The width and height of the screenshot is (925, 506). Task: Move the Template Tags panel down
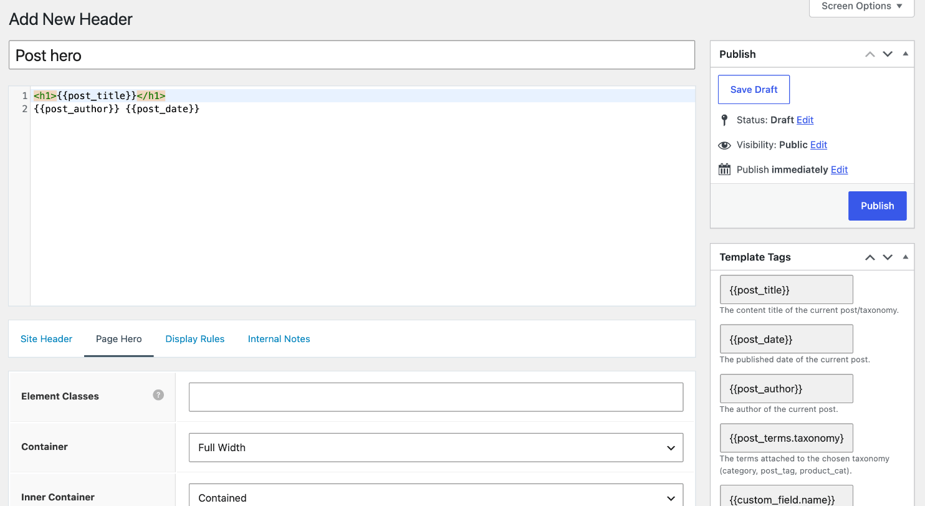(x=888, y=257)
